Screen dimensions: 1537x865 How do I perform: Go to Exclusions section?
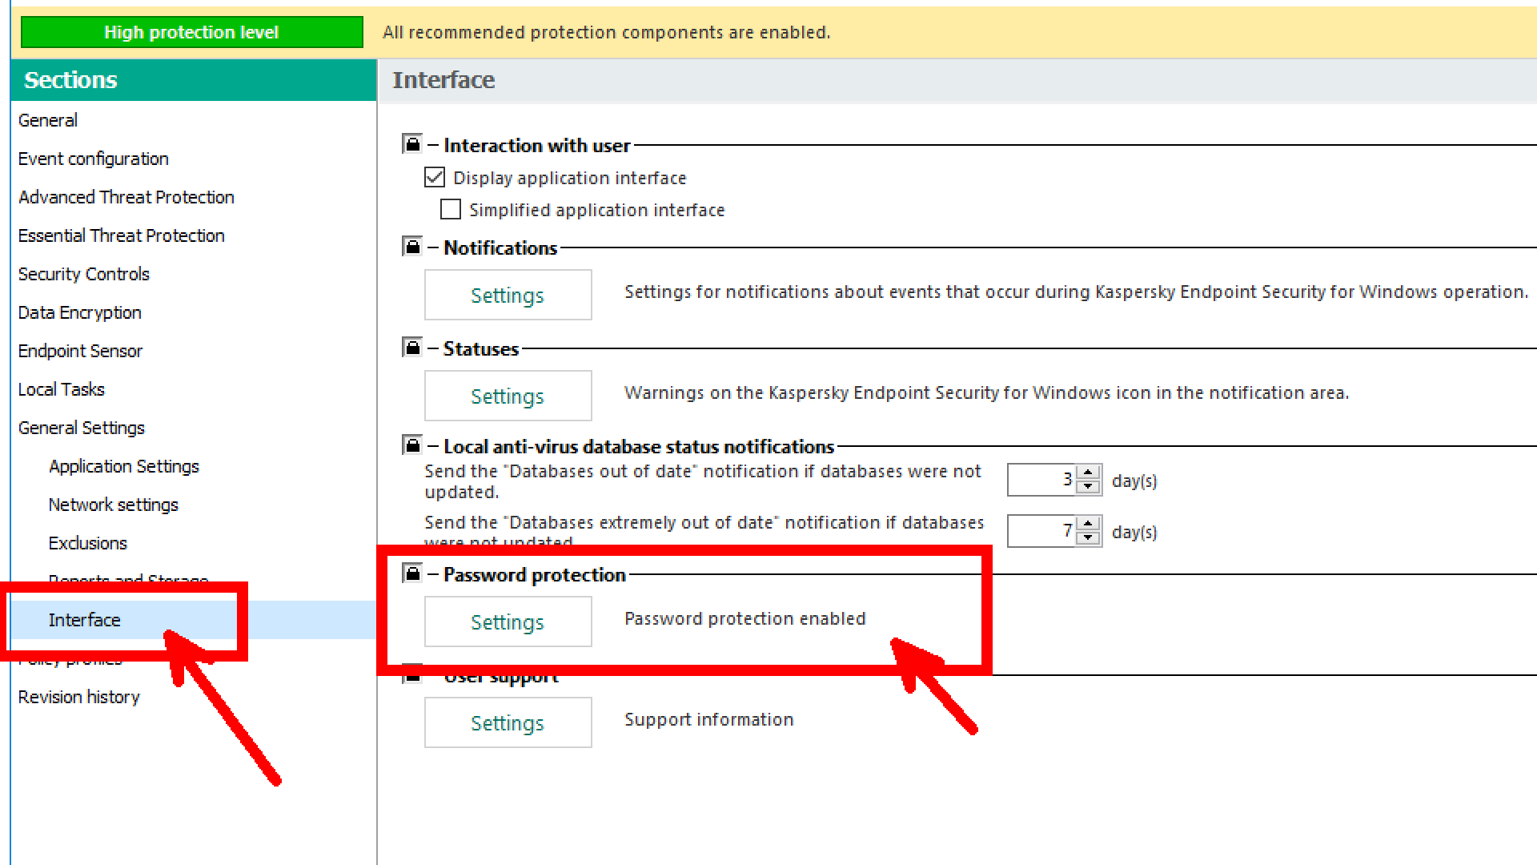coord(88,543)
